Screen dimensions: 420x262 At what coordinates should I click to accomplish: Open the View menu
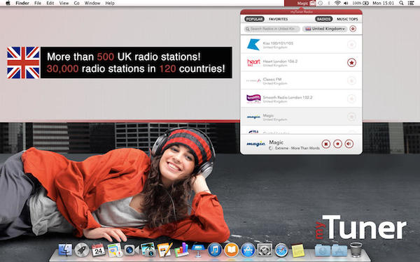tap(64, 3)
